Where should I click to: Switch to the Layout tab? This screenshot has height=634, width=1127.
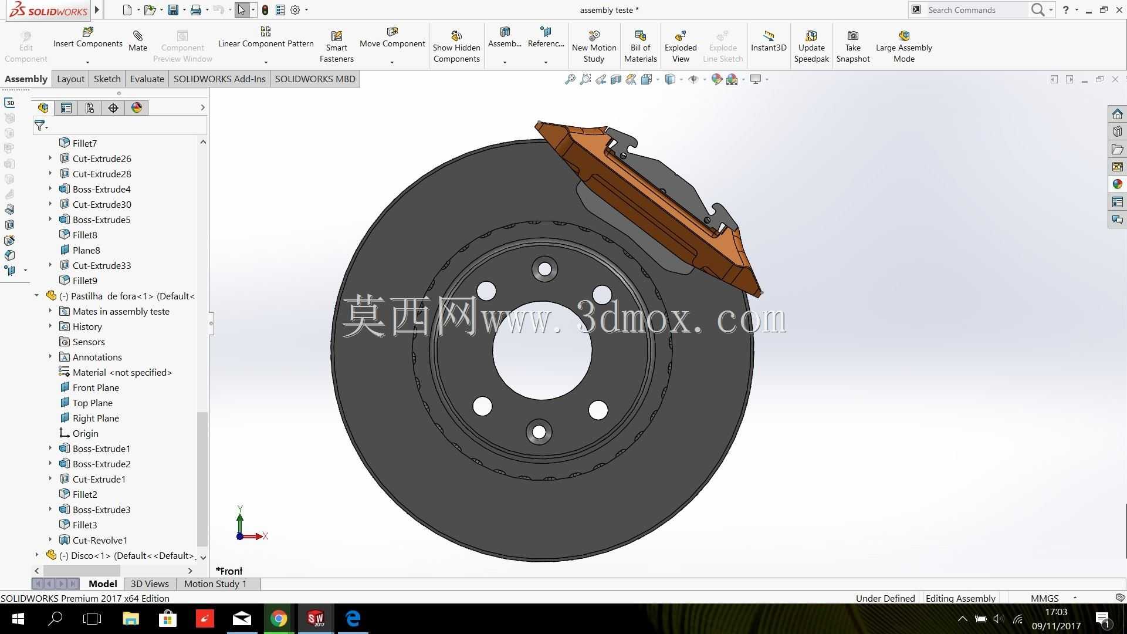click(70, 79)
